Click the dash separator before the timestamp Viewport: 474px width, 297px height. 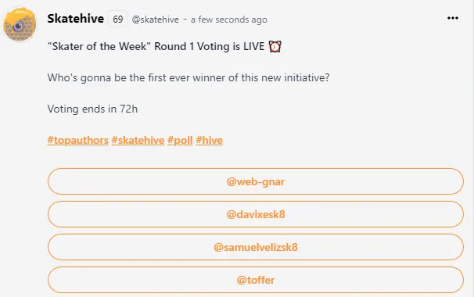point(185,20)
